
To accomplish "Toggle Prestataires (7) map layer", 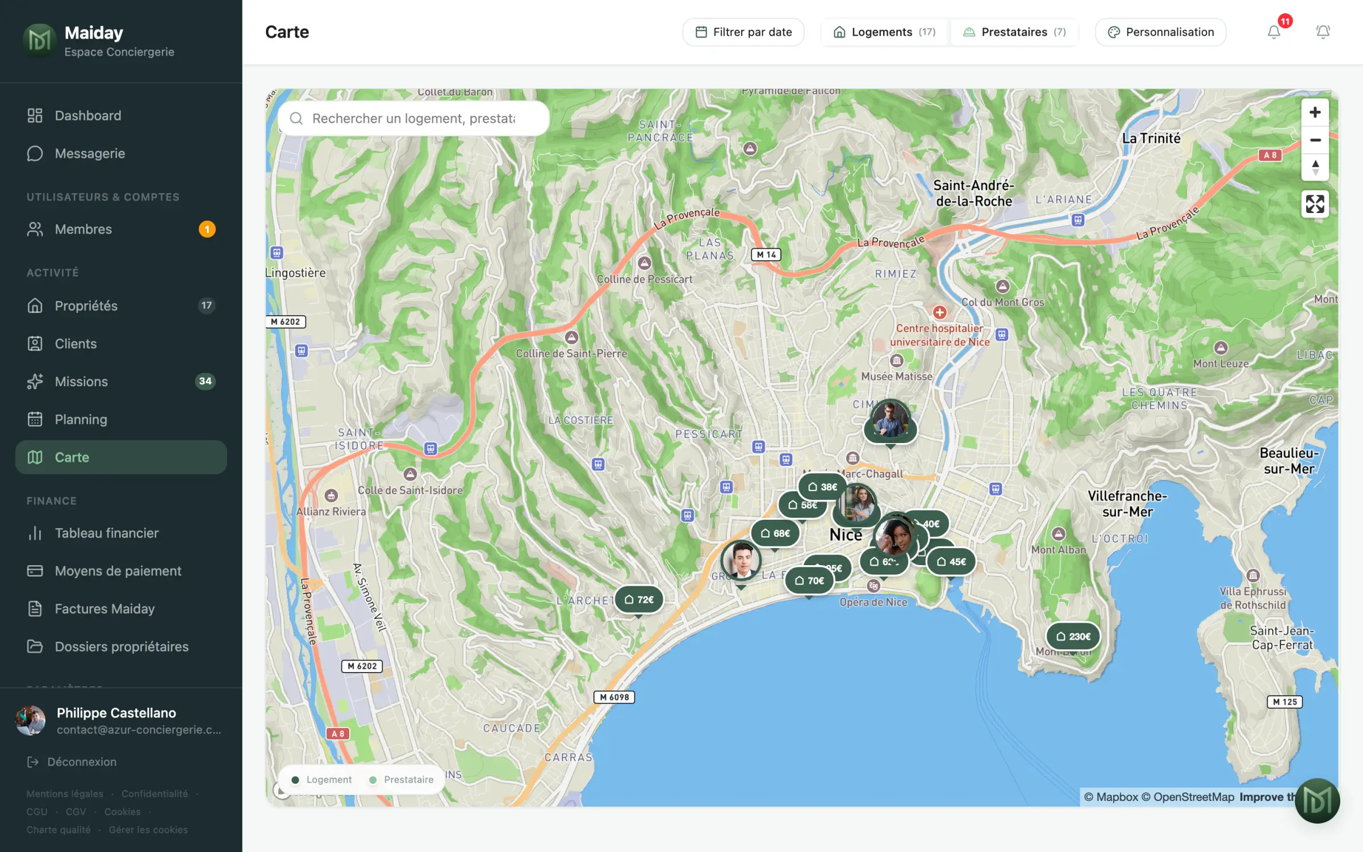I will tap(1015, 32).
